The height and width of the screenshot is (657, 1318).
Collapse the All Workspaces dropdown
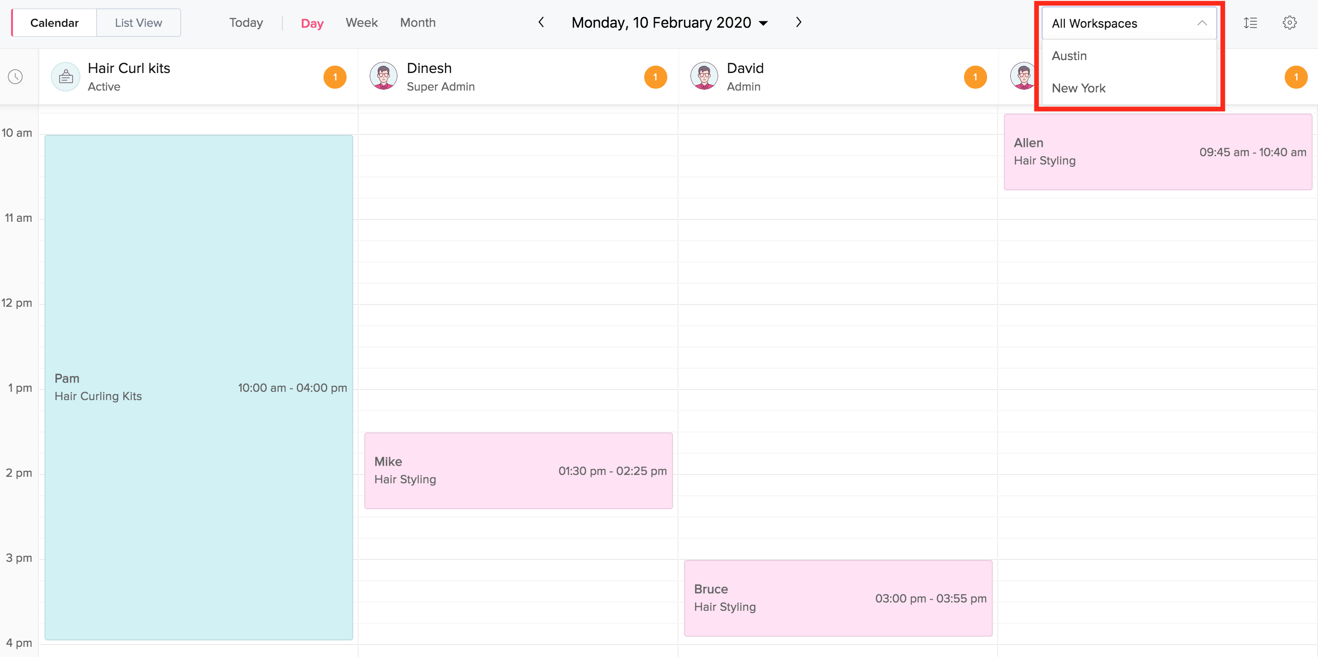[1202, 24]
